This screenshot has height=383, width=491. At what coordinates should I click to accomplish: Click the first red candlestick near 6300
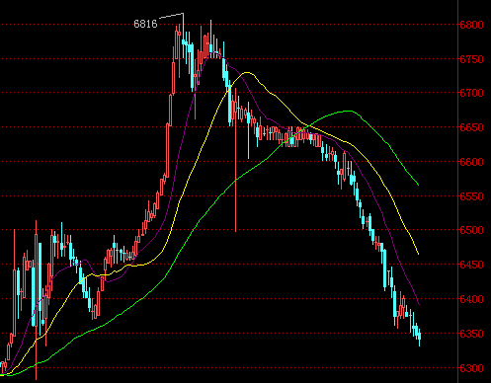[3, 367]
